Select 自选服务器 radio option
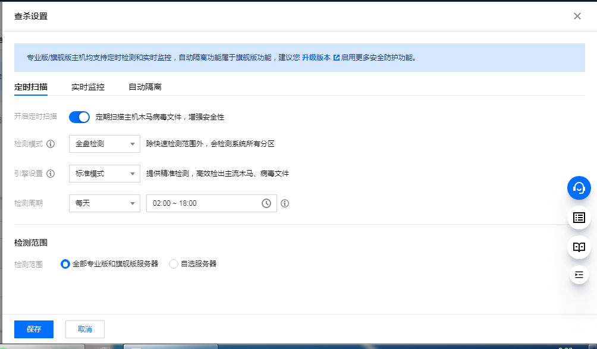This screenshot has width=597, height=349. pos(173,264)
